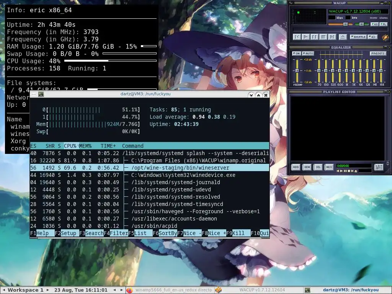Switch to next workspace with right arrow

tap(48, 290)
